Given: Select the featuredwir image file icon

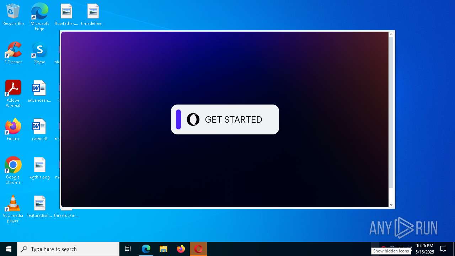Looking at the screenshot, I should coord(39,207).
